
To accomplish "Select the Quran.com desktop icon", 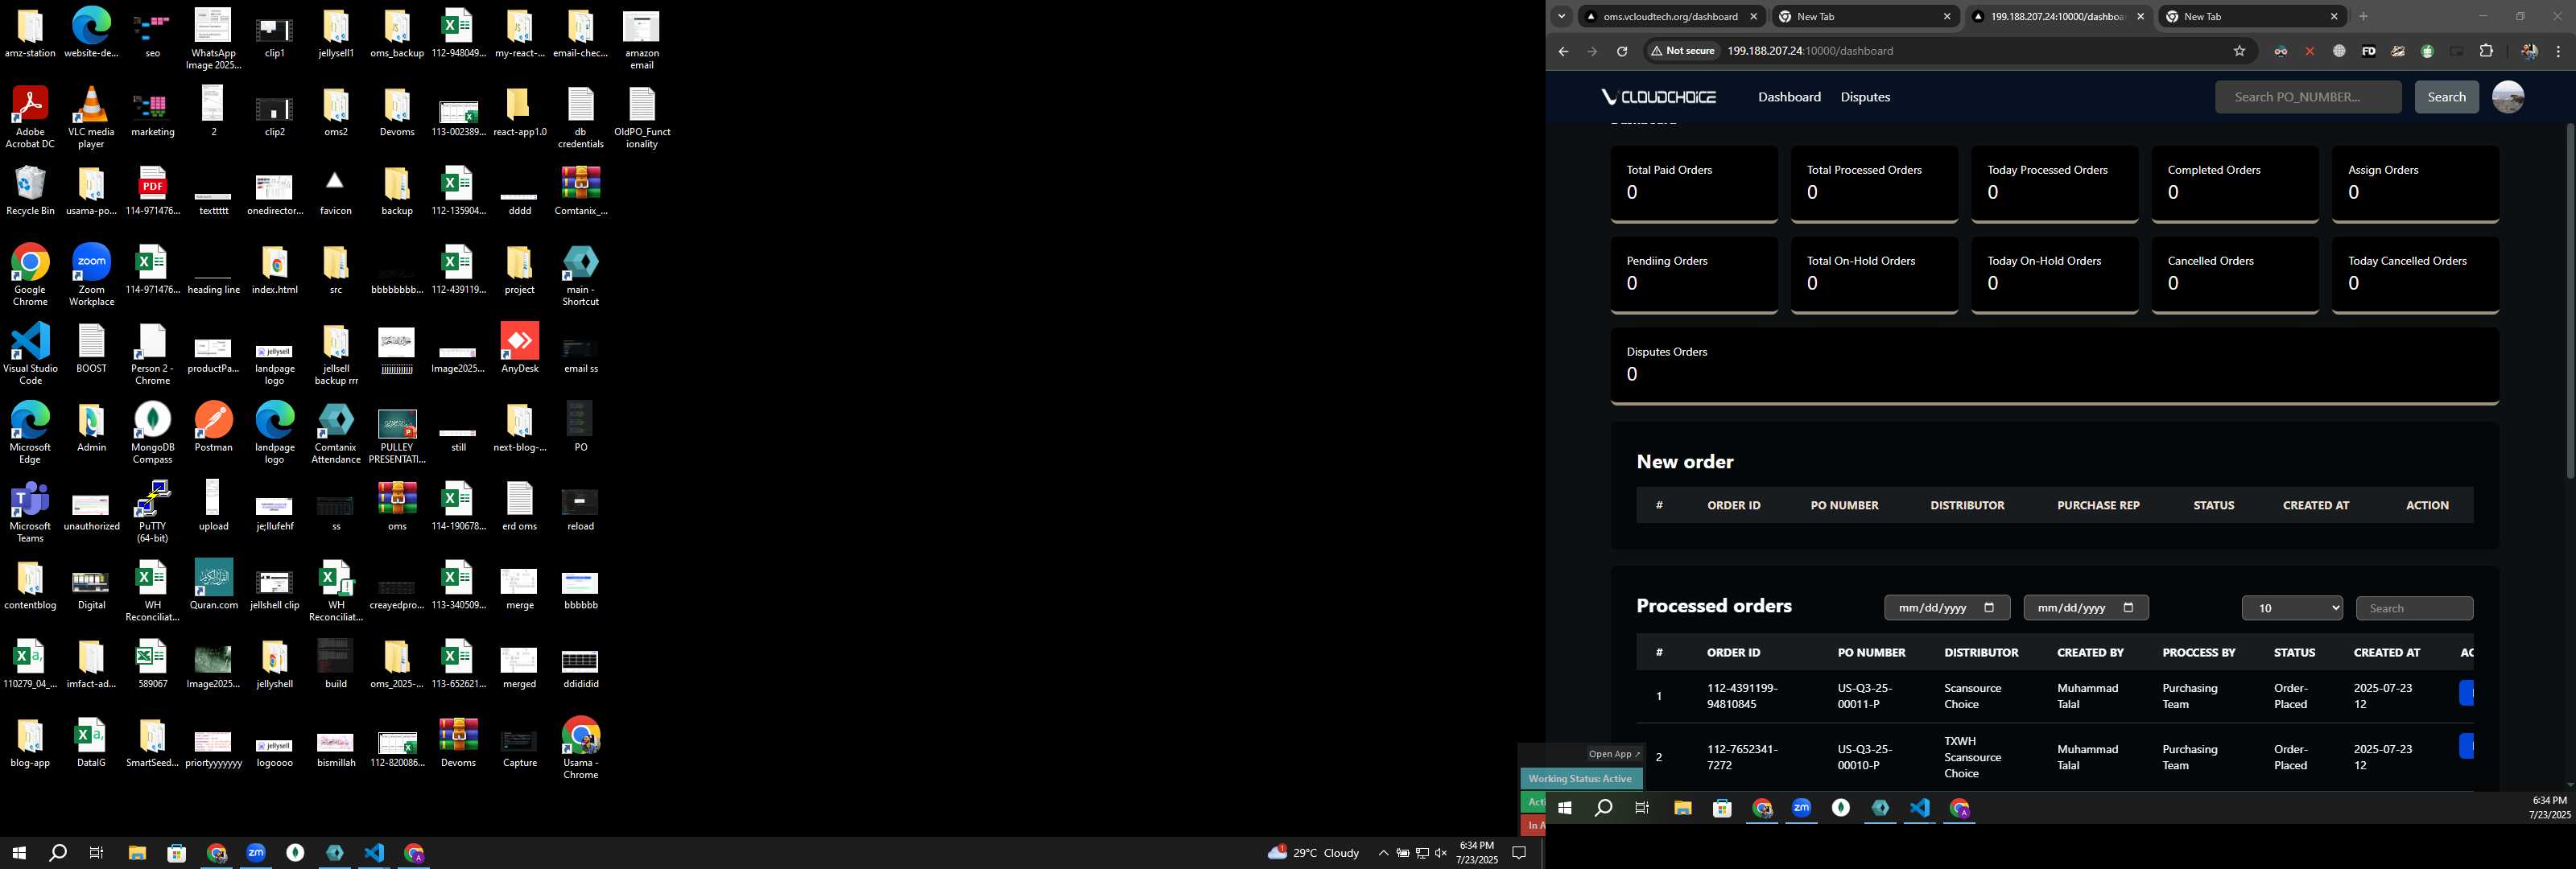I will click(213, 585).
